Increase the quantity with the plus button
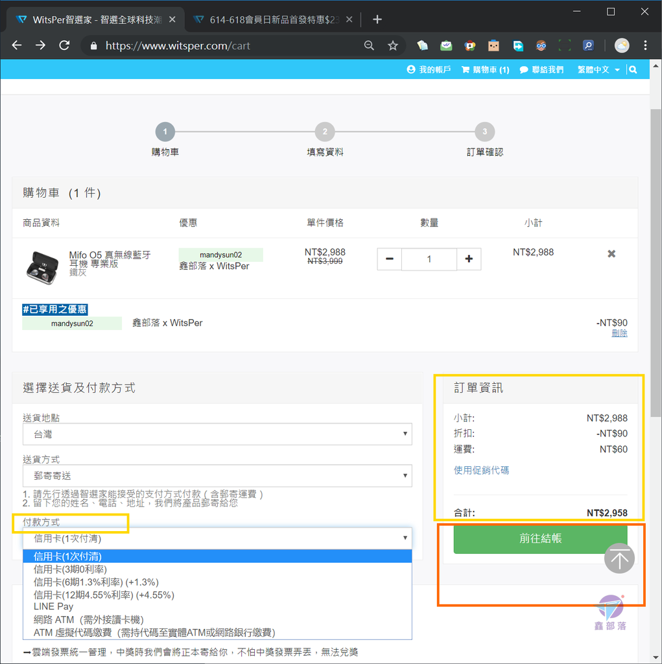This screenshot has width=662, height=664. tap(469, 259)
